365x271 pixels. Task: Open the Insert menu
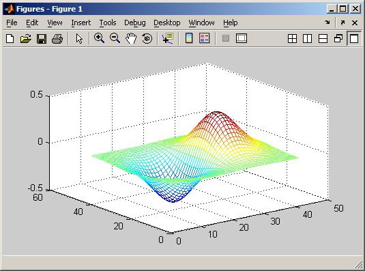(x=81, y=23)
